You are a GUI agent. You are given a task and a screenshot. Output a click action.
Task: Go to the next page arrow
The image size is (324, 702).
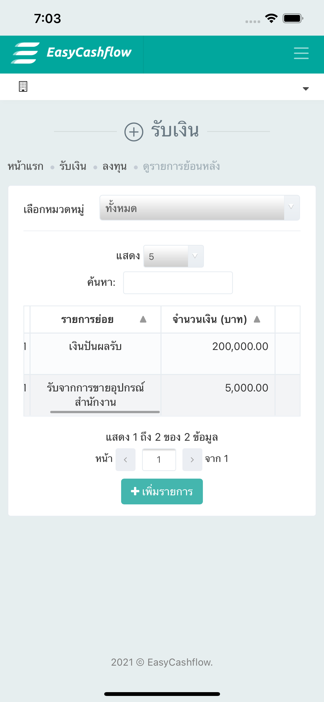click(x=192, y=460)
